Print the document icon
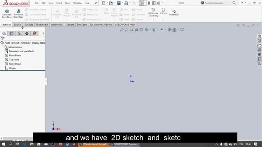This screenshot has width=262, height=147. click(126, 3)
